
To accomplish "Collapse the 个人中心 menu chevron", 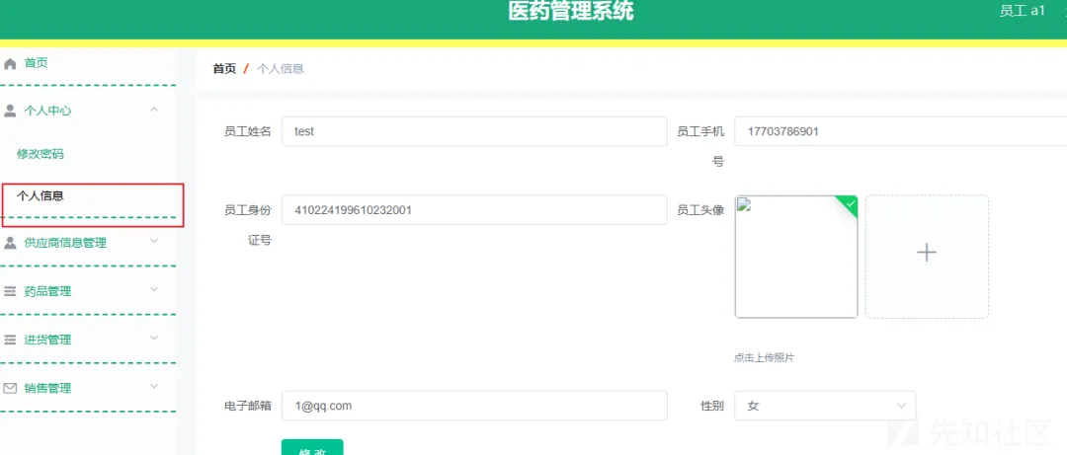I will point(154,109).
